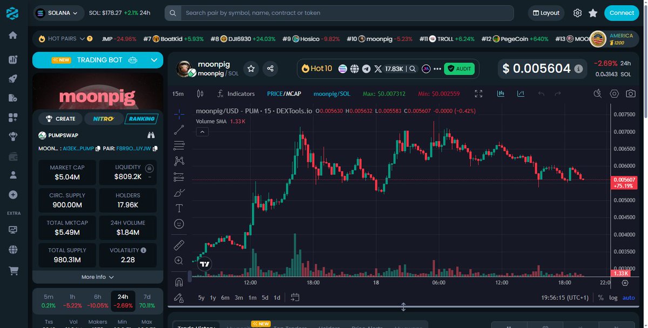648x328 pixels.
Task: Select the ruler measure tool
Action: [x=179, y=245]
